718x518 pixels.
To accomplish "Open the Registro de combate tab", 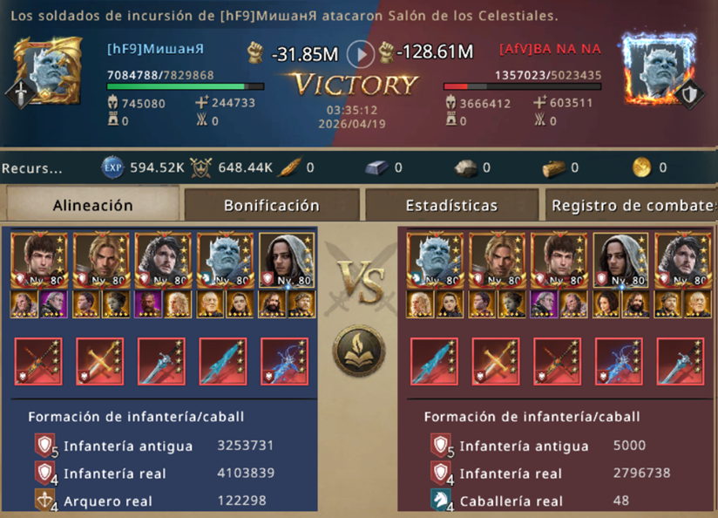I will coord(632,205).
